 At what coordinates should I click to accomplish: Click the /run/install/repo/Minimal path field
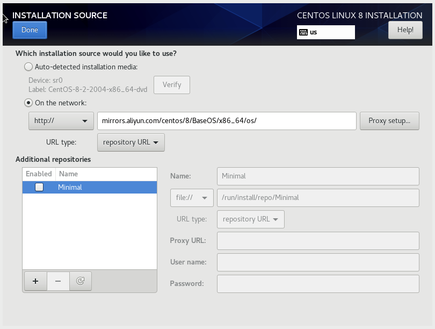[x=318, y=198]
